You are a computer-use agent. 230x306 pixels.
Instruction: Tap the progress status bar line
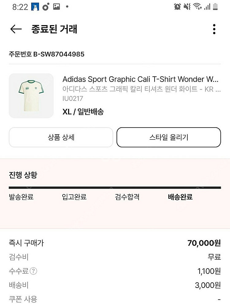point(115,188)
